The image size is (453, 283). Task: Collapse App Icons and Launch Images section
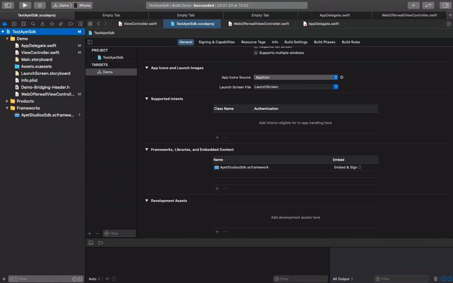147,68
